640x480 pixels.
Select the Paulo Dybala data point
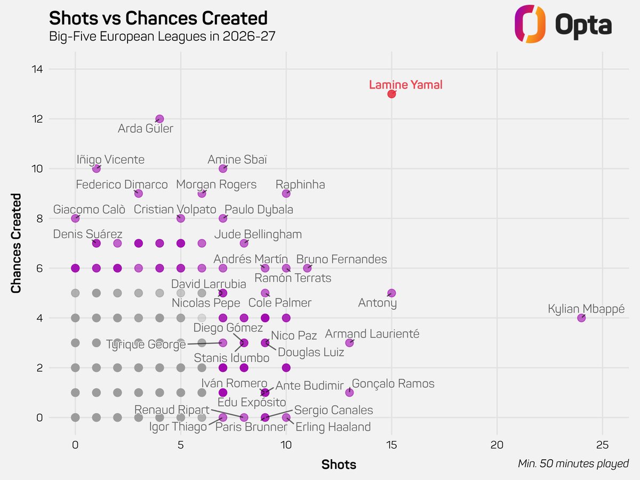(x=223, y=218)
